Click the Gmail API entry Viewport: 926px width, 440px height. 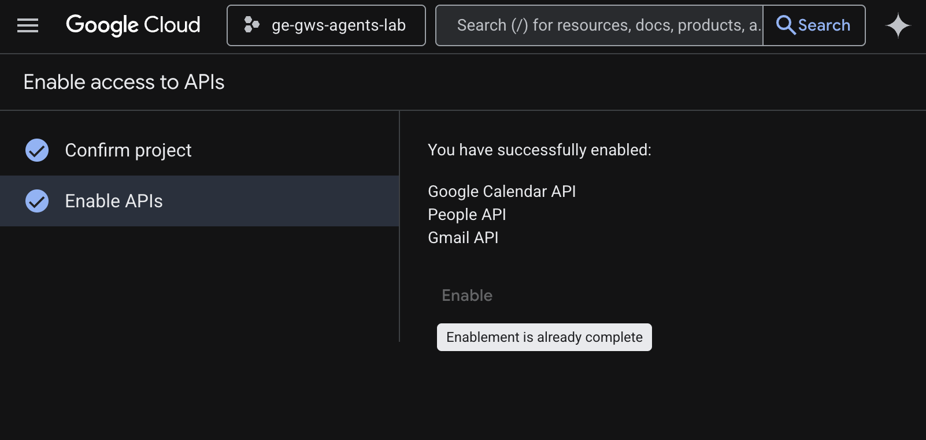coord(463,238)
